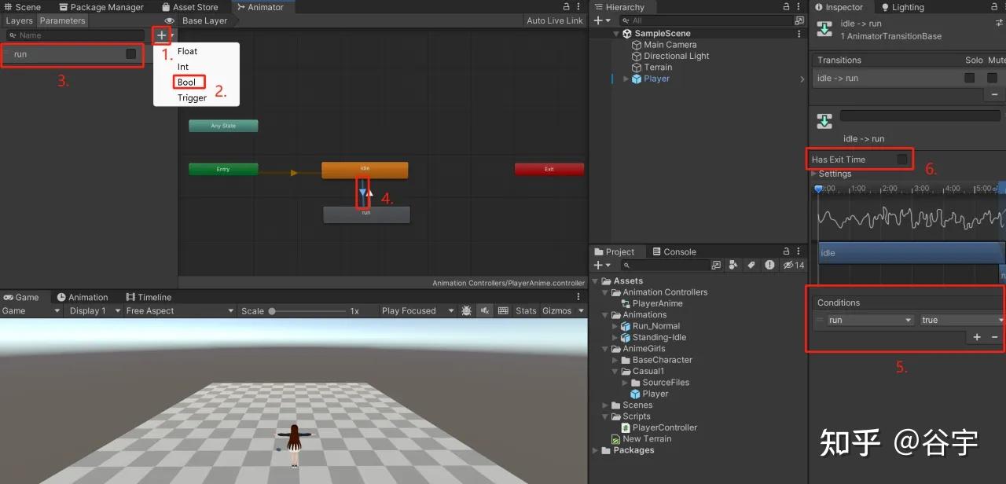Switch to the Console tab
This screenshot has height=484, width=1006.
[679, 251]
